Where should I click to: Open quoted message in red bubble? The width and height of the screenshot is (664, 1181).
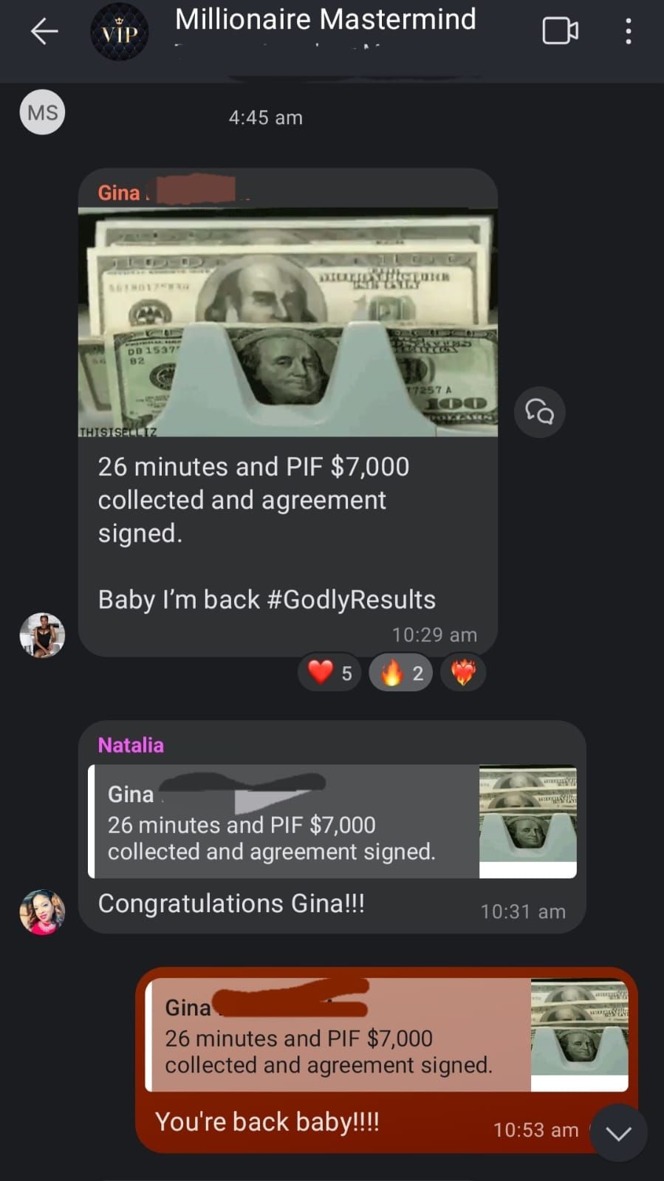coord(387,1035)
